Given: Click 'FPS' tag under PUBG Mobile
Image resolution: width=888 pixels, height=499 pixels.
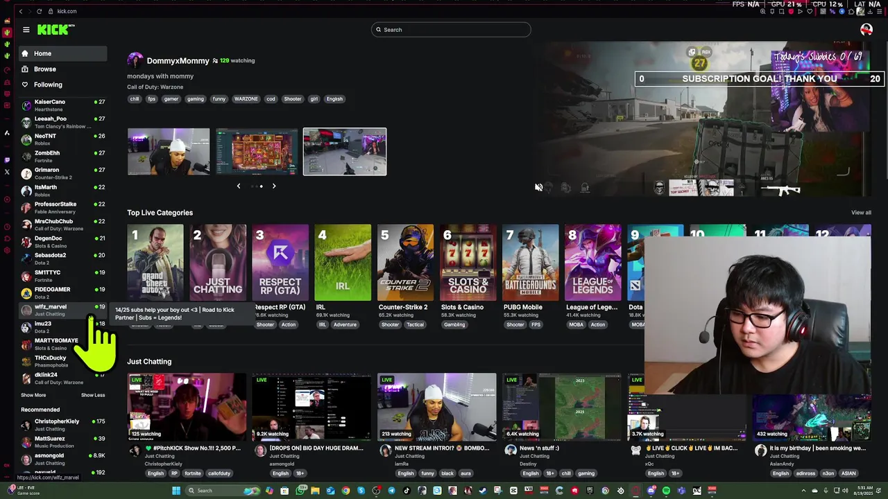Looking at the screenshot, I should point(536,325).
